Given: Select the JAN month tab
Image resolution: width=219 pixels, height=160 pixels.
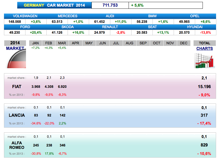Looking at the screenshot, I should click(x=35, y=43).
